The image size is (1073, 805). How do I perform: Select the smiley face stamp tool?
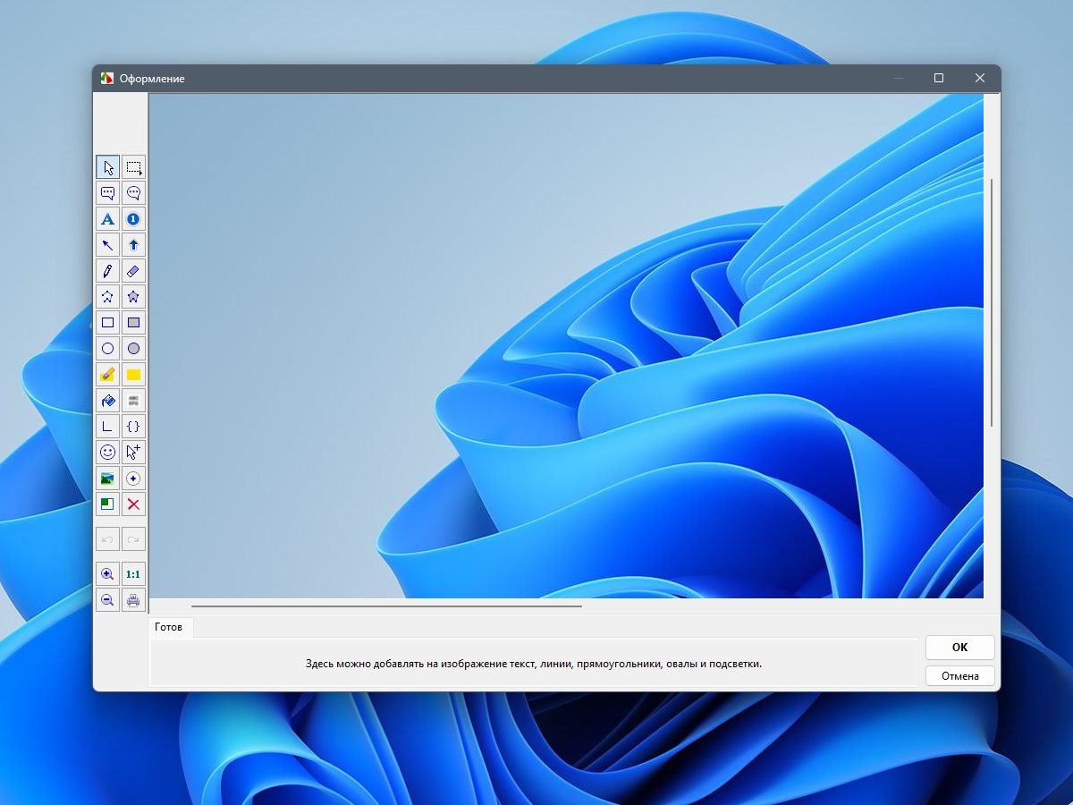point(107,453)
